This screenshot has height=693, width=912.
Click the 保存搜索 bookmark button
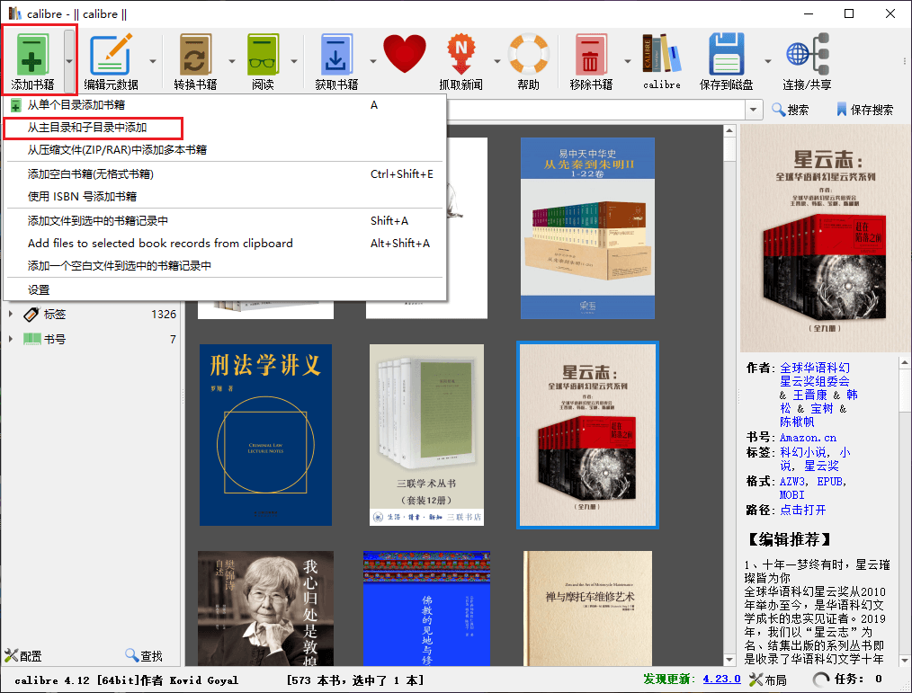tap(864, 110)
